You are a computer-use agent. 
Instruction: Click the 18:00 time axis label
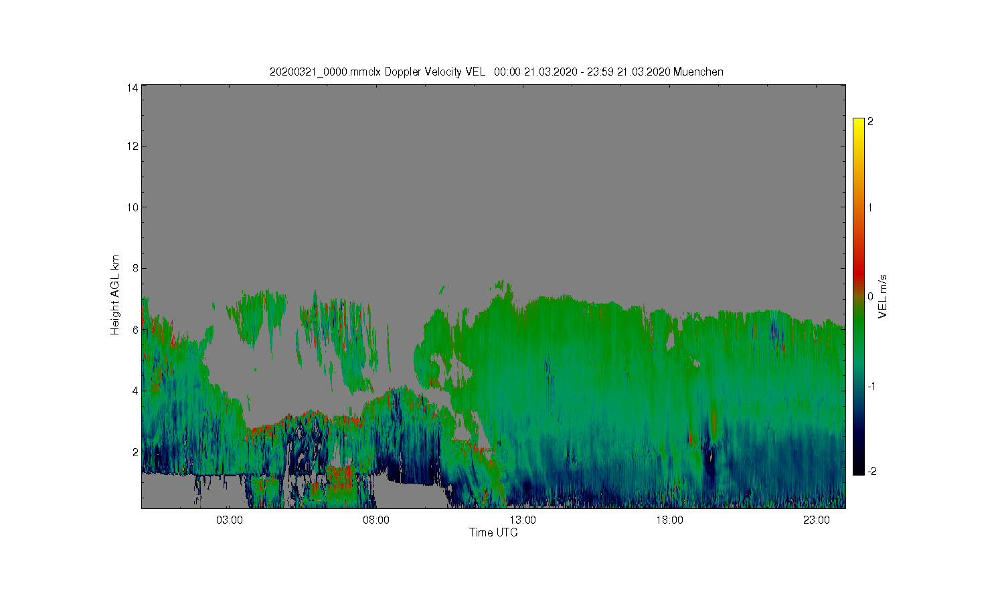pos(669,520)
